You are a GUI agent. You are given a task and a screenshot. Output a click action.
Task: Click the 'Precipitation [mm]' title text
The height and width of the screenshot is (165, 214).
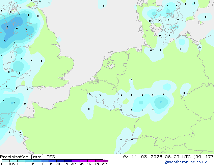[x=22, y=157]
